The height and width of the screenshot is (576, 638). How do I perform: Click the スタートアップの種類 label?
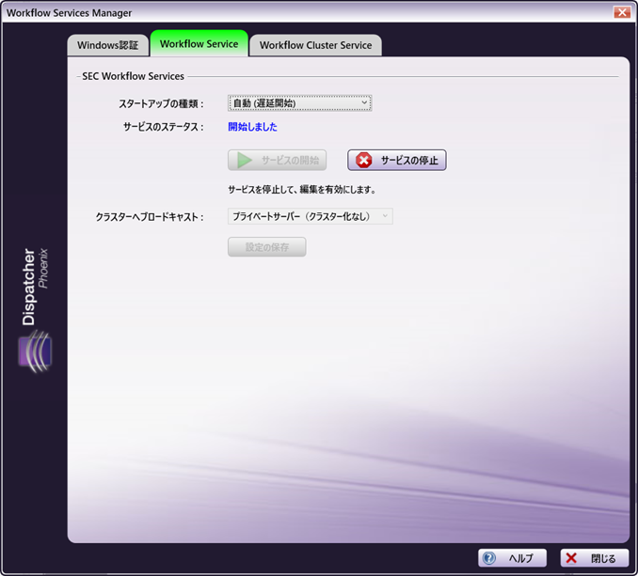(161, 103)
